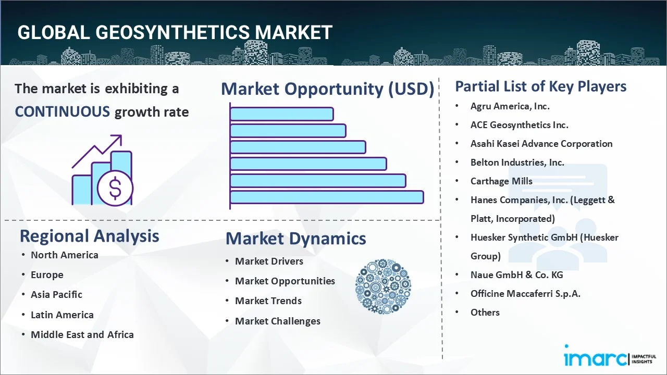The height and width of the screenshot is (375, 667).
Task: Open Market Opportunities item
Action: [x=285, y=281]
